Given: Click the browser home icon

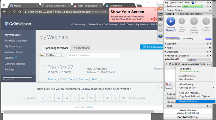Looking at the screenshot, I should click(x=20, y=12).
